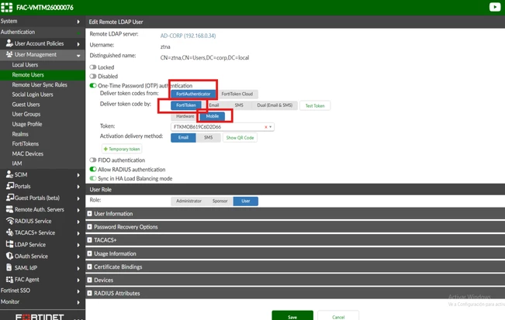Click the Save button
This screenshot has width=505, height=320.
292,316
